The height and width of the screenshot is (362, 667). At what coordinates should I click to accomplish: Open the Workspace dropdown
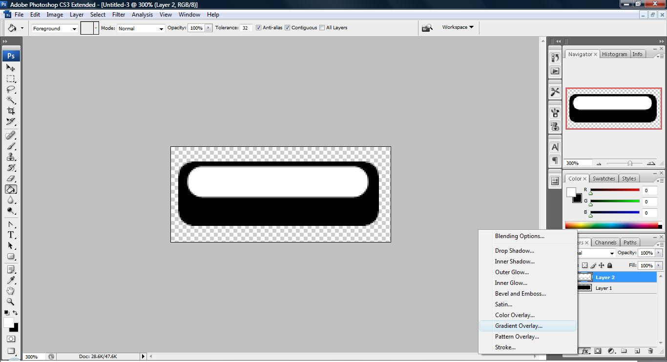coord(458,27)
